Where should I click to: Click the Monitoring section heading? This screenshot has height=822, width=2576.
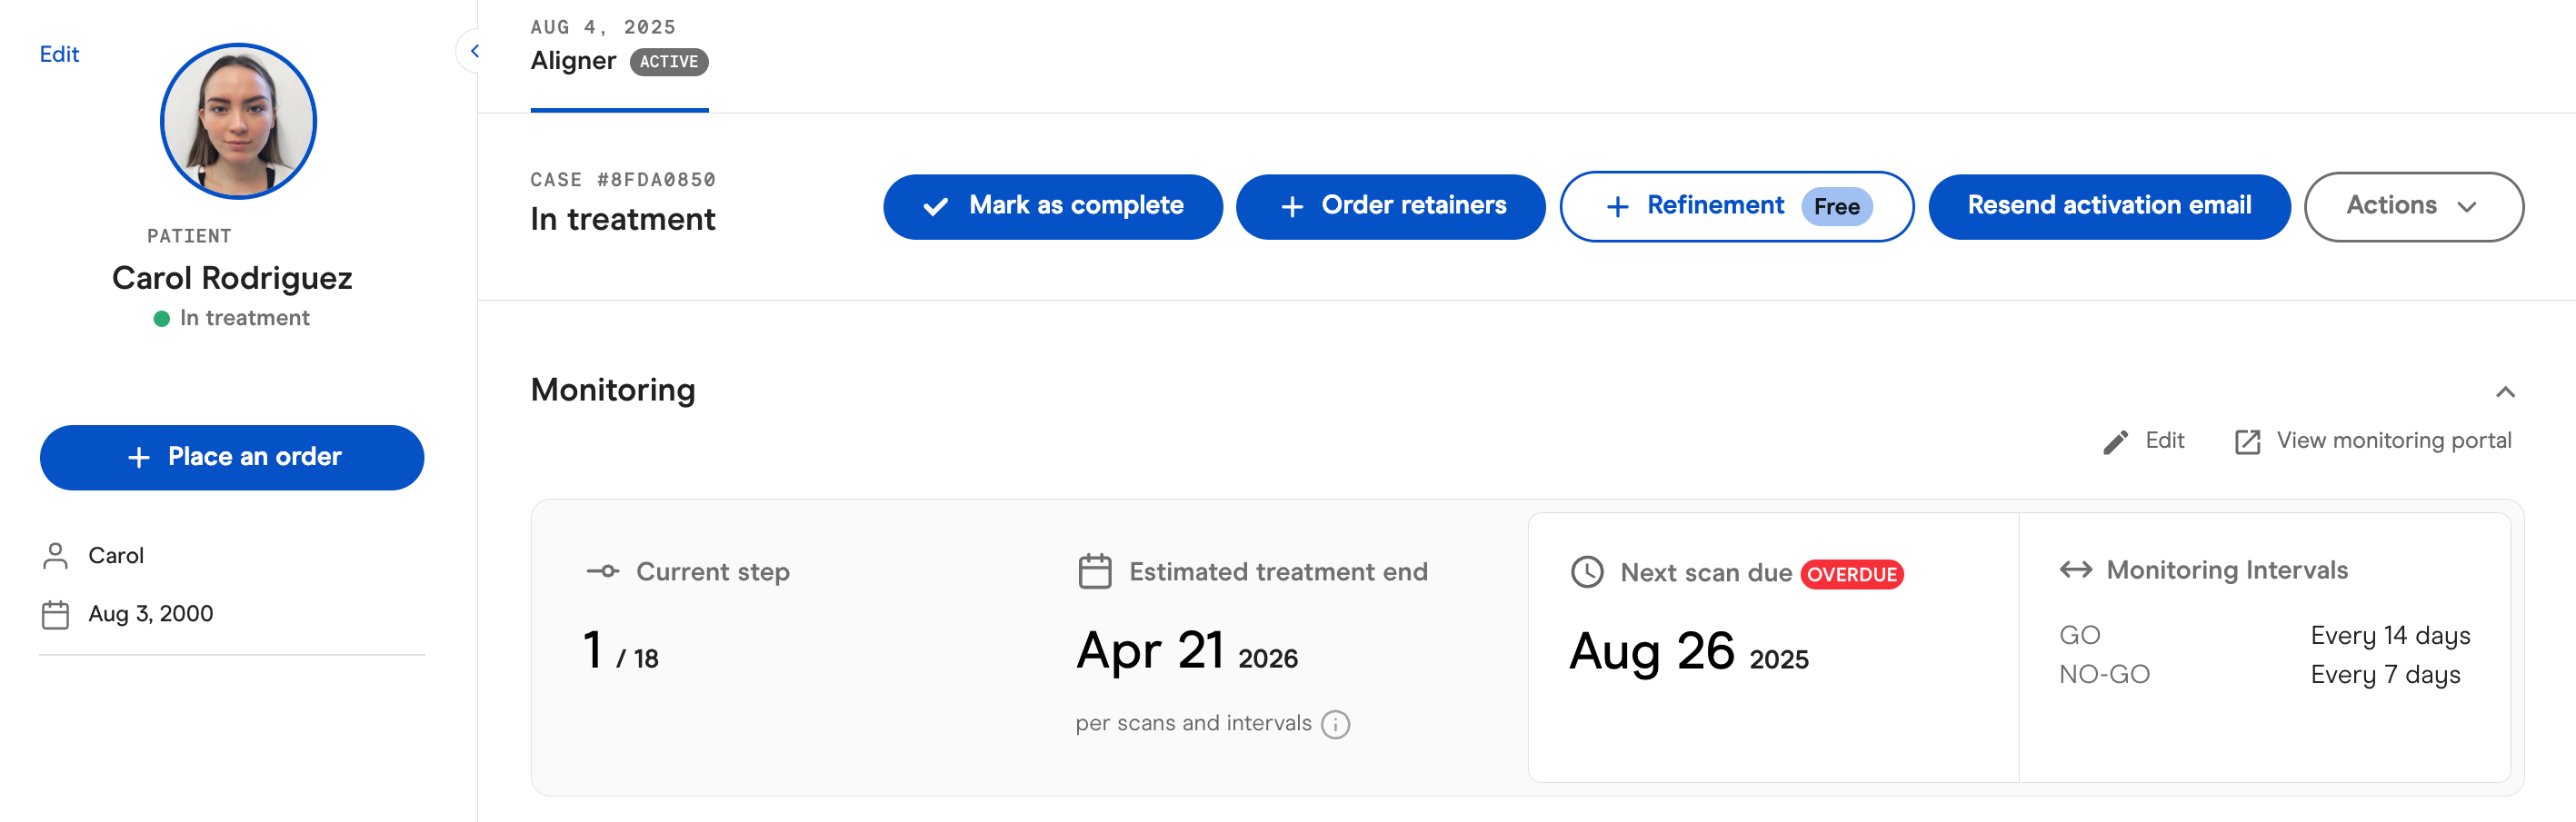pos(612,390)
